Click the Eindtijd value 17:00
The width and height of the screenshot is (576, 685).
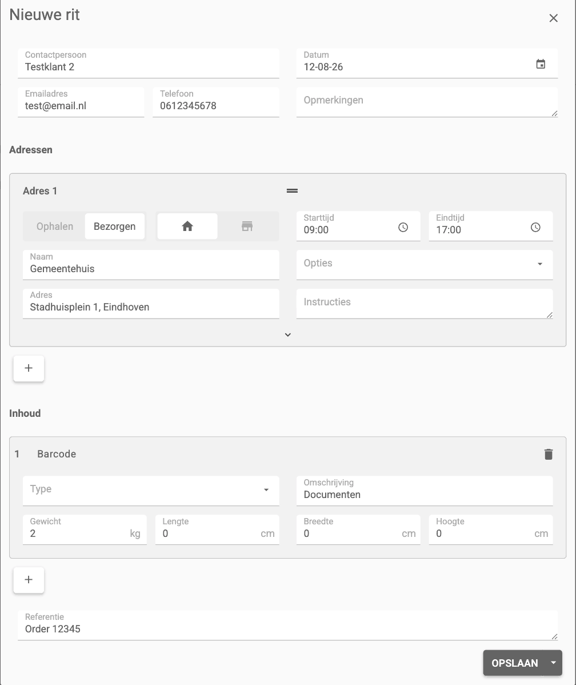pyautogui.click(x=449, y=230)
